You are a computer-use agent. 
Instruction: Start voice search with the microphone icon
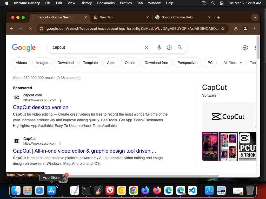pos(159,47)
